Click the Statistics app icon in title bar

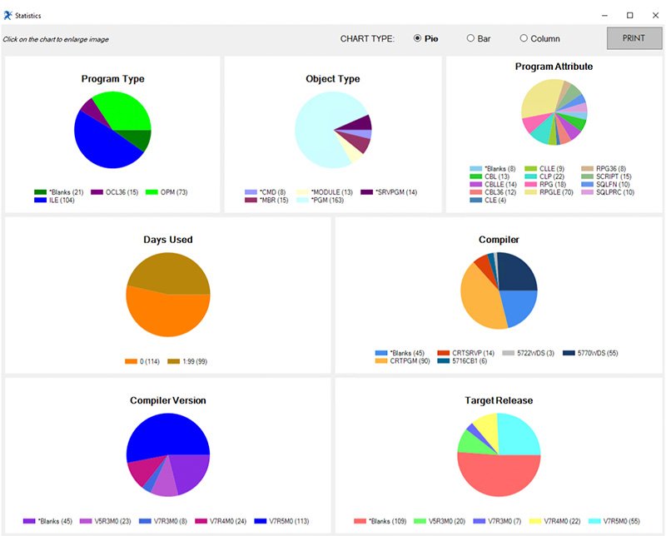pos(7,16)
